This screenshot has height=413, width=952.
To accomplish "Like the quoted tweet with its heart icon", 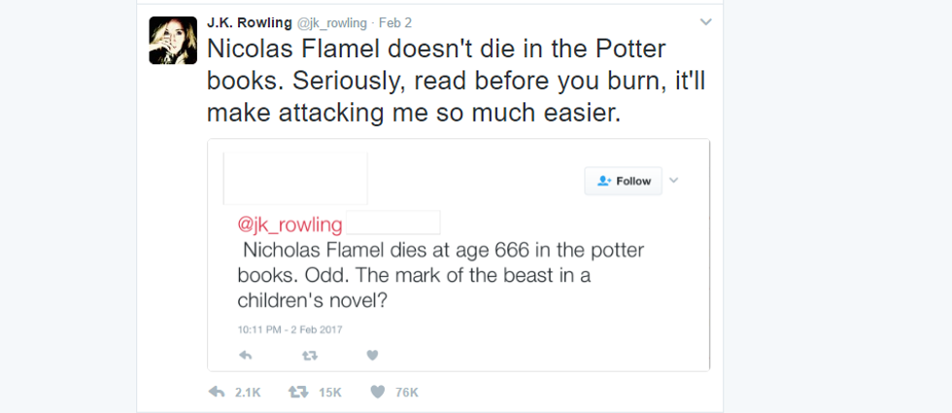I will click(x=372, y=355).
